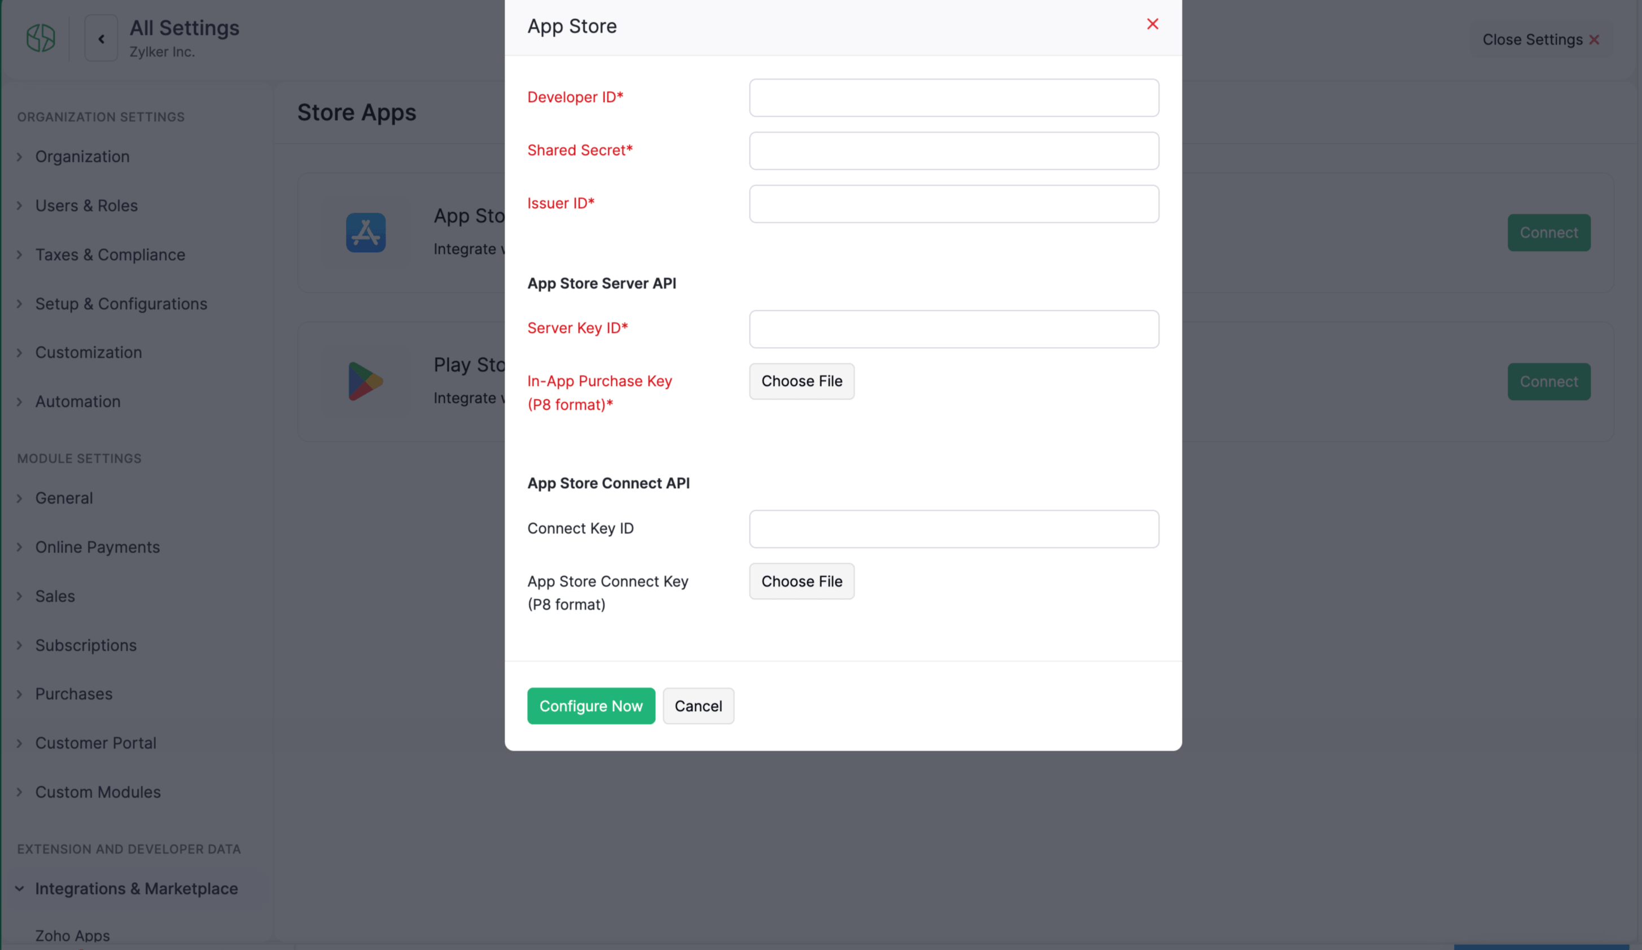Connect the App Store integration

tap(1548, 233)
